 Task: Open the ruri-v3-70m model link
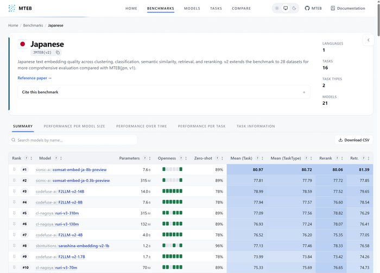(x=56, y=268)
